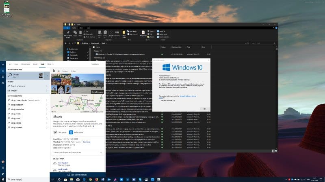The image size is (325, 182).
Task: Expand the Travel tip section chevron
Action: 101,152
